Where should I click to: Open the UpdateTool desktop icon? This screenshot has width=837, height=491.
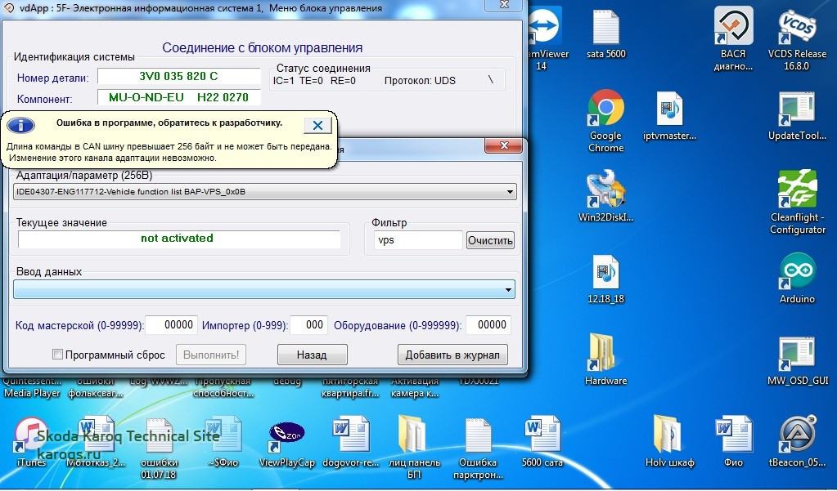[x=796, y=109]
